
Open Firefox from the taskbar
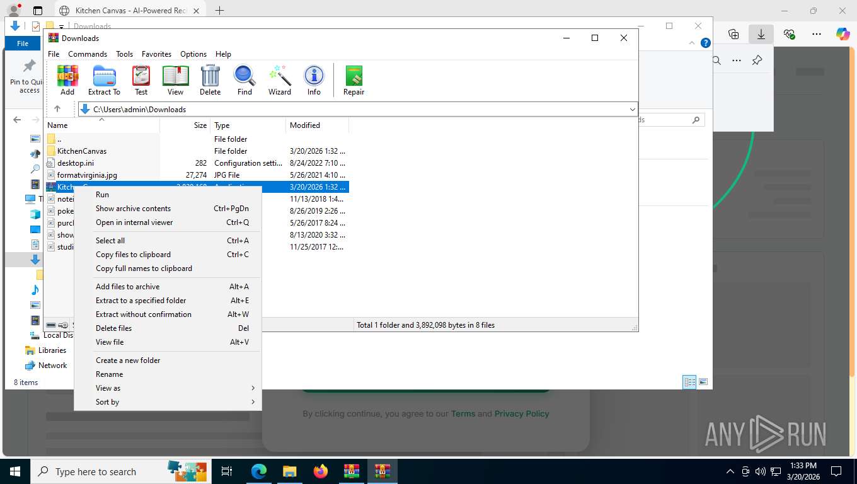tap(321, 471)
